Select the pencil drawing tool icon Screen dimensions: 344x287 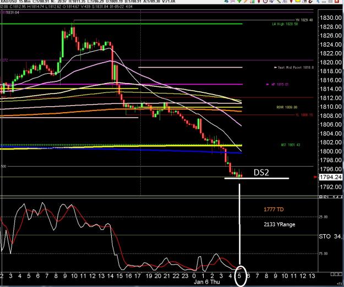pos(245,1)
